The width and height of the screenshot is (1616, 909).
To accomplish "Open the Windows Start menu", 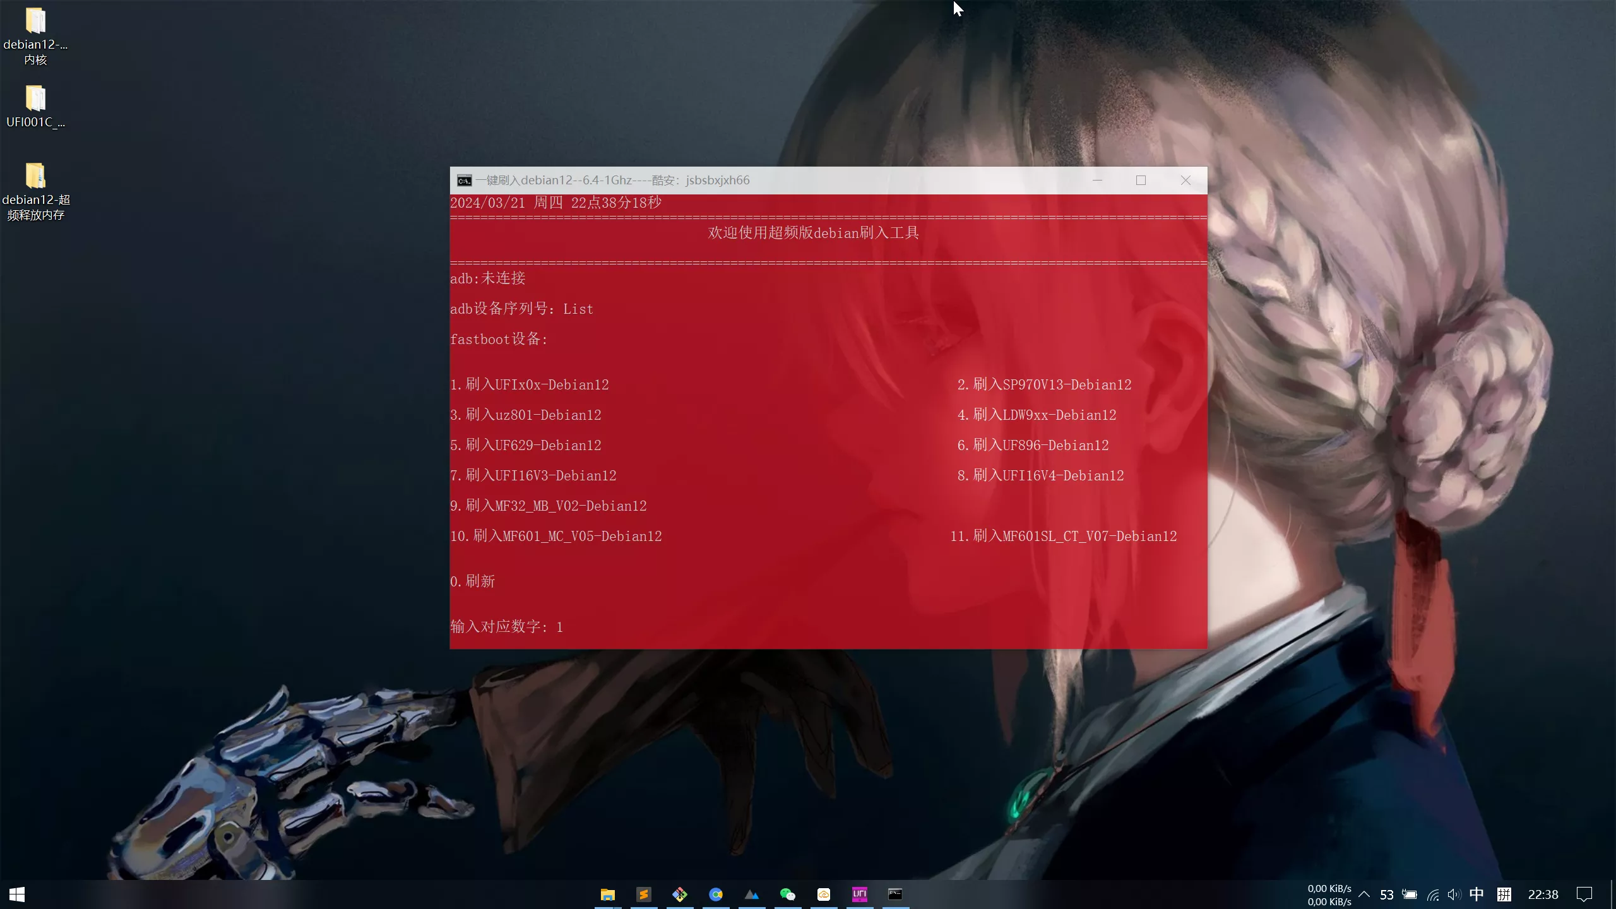I will pyautogui.click(x=17, y=894).
